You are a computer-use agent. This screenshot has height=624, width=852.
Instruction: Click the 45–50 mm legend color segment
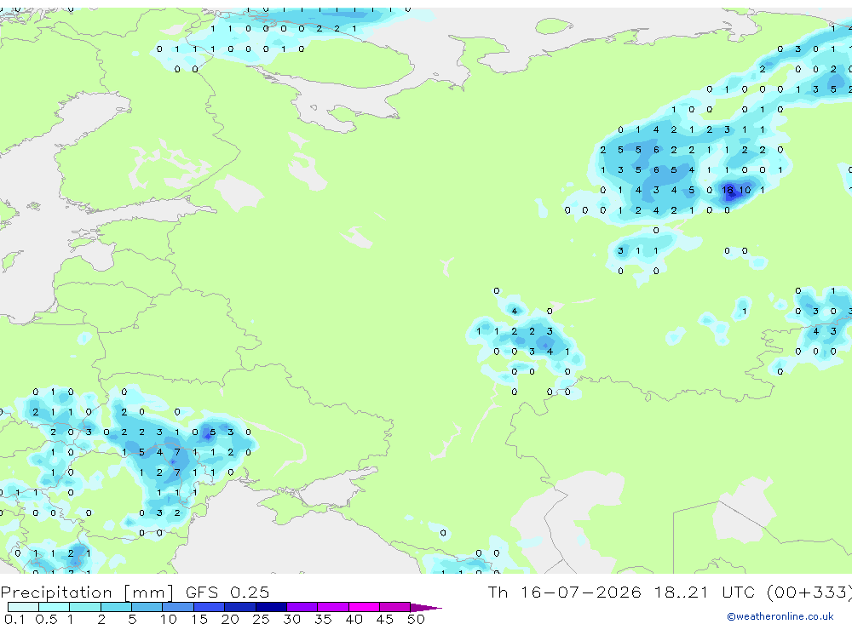click(395, 607)
